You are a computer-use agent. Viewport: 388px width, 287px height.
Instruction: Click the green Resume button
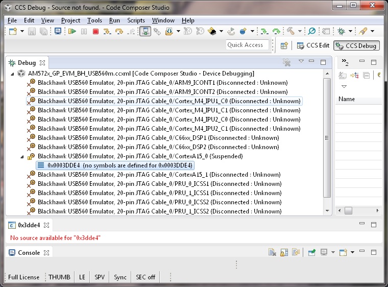tap(72, 32)
